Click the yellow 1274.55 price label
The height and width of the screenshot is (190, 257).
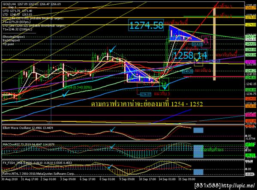tap(251, 25)
